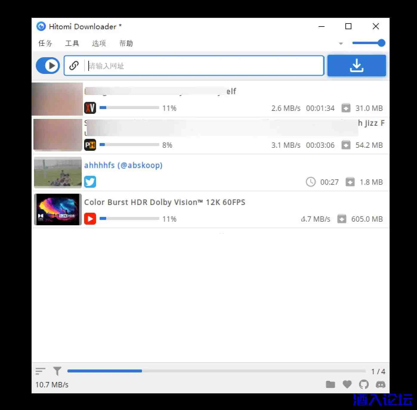Open the GitHub icon link

pyautogui.click(x=364, y=384)
